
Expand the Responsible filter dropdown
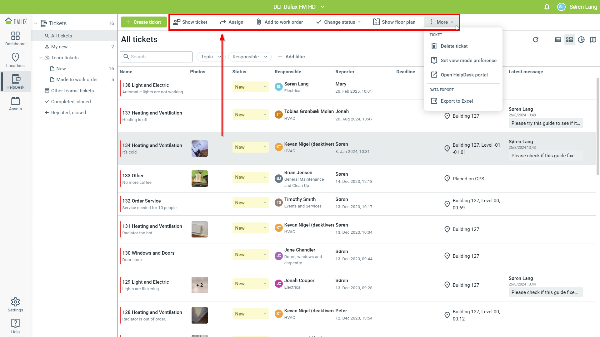click(x=250, y=57)
